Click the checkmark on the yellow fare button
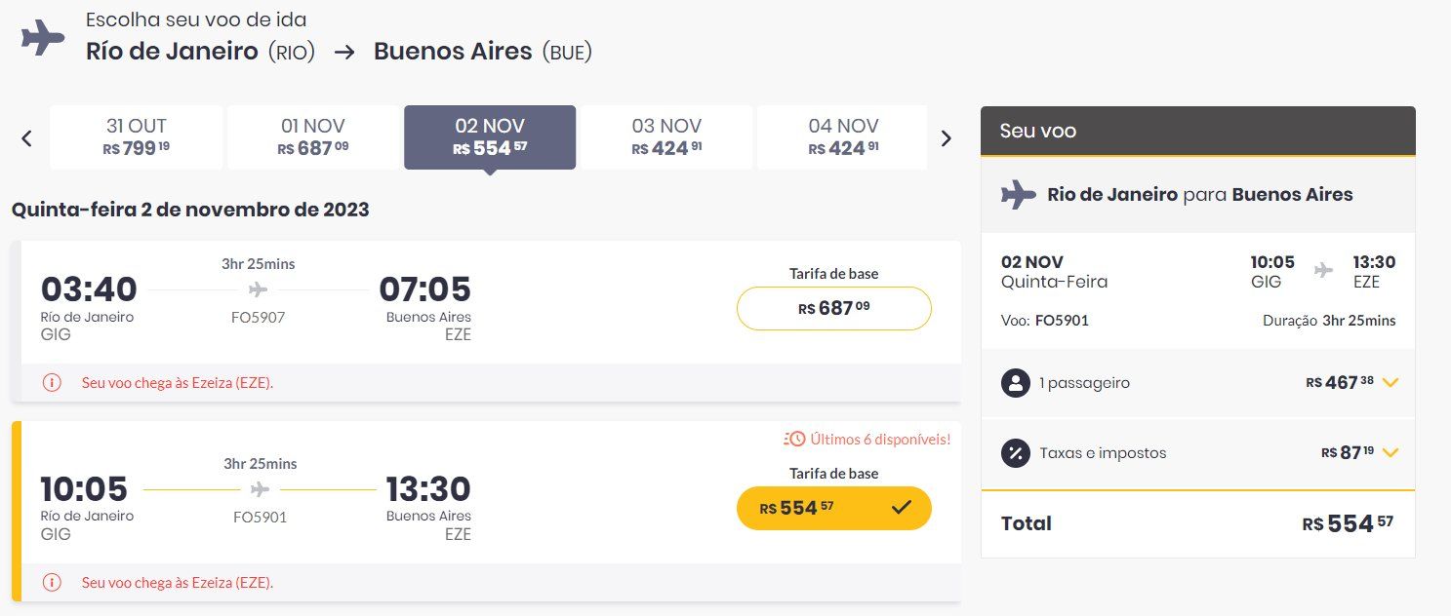Viewport: 1451px width, 616px height. tap(902, 508)
